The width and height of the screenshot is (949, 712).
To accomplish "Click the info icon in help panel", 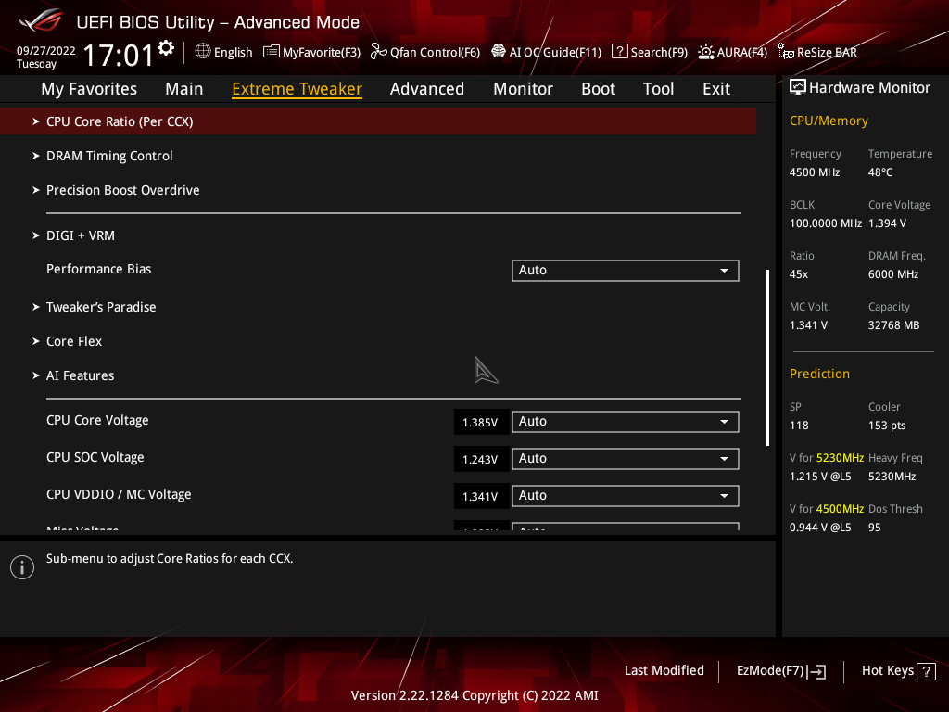I will pos(22,567).
